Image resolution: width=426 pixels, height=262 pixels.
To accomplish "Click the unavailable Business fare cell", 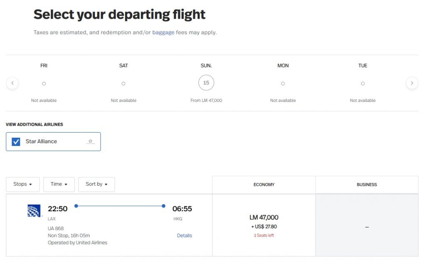I will [367, 227].
